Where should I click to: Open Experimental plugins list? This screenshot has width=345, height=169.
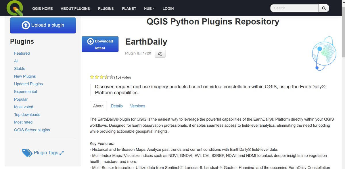tap(26, 92)
